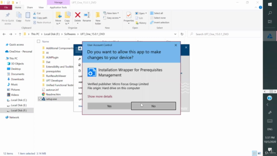Screen dimensions: 277x156
Task: Click the Properties icon
Action: tap(129, 15)
